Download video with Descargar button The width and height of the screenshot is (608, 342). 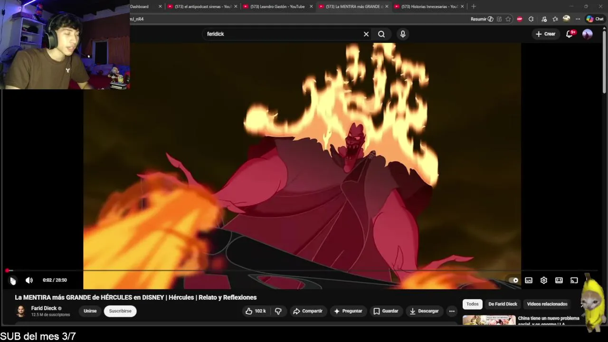pos(424,311)
